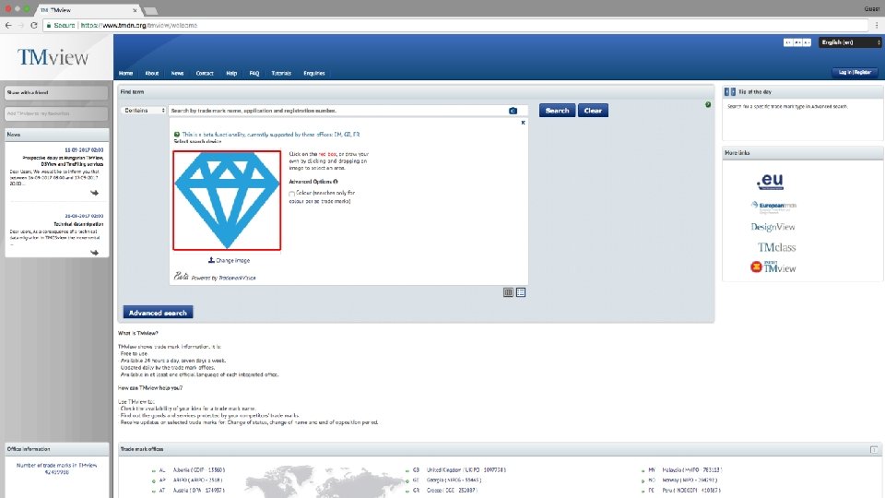Show next tip of the day
The width and height of the screenshot is (885, 498).
point(733,91)
